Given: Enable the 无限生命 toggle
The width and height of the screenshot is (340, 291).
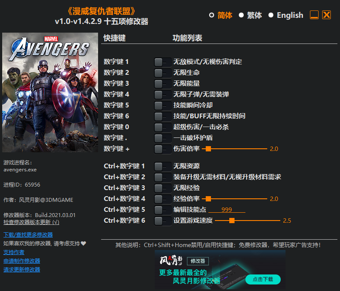Looking at the screenshot, I should [163, 73].
